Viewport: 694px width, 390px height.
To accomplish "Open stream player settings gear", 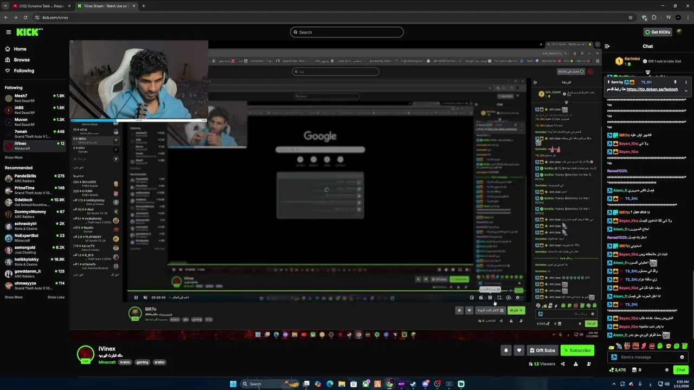I will 518,297.
